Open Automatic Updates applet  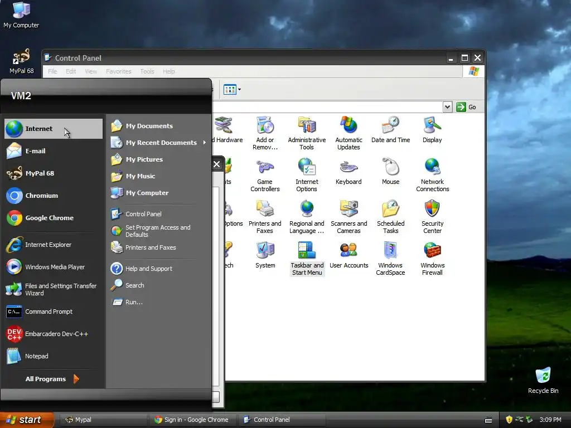pos(349,133)
